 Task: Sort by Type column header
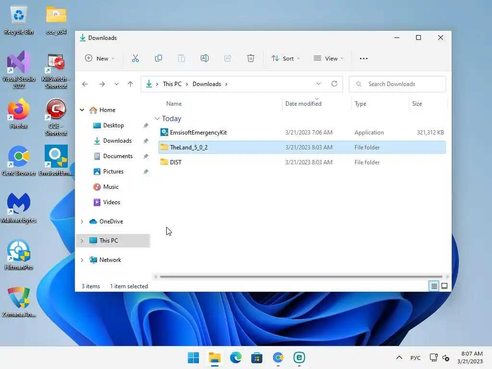360,104
